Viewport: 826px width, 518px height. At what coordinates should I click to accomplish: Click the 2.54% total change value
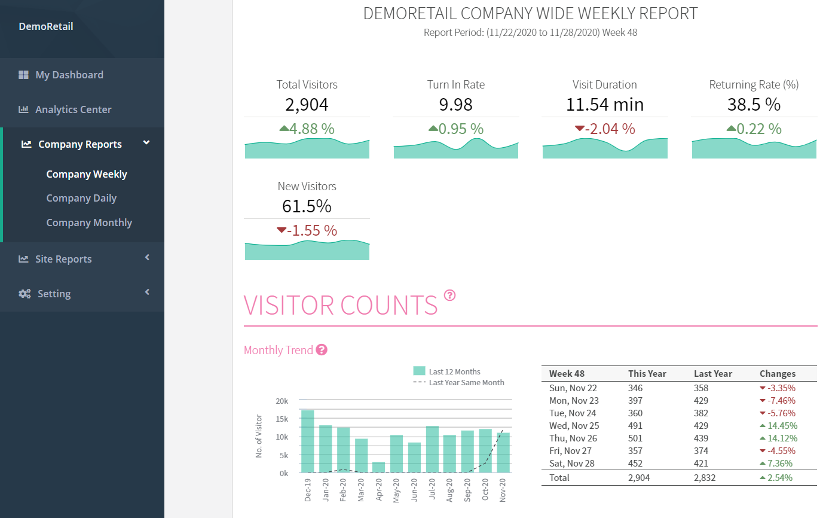point(781,478)
